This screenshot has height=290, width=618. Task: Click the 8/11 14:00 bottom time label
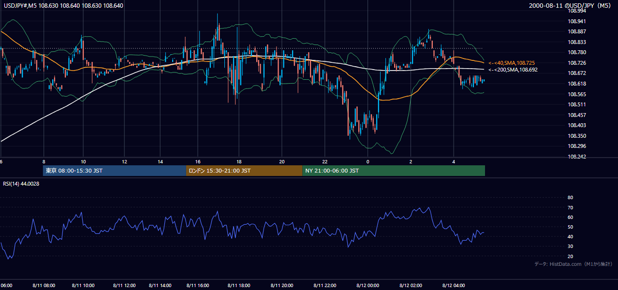pyautogui.click(x=160, y=286)
